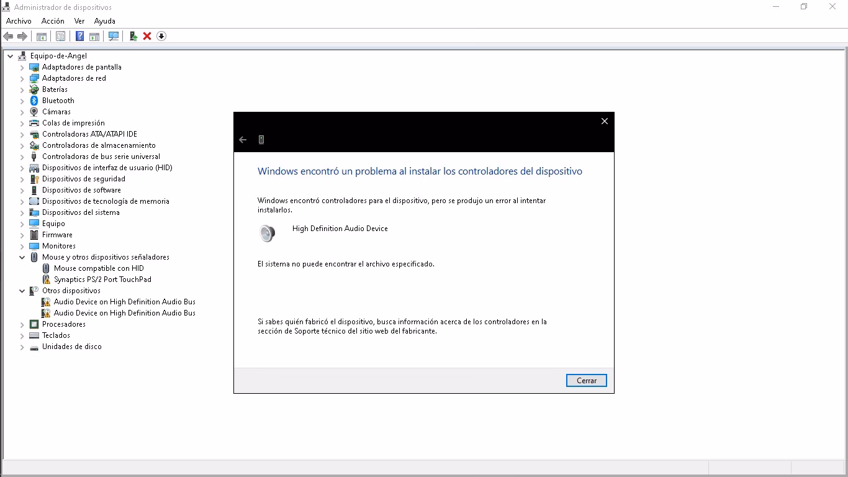Select Controladoras de almacenamiento label

99,145
